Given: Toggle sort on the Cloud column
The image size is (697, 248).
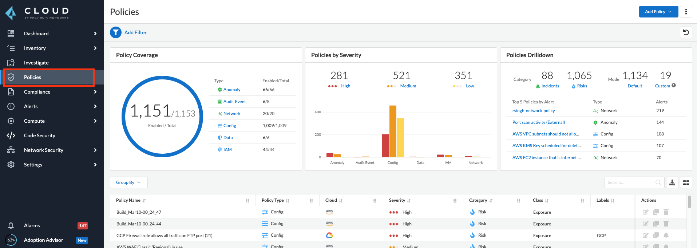Looking at the screenshot, I should 341,201.
